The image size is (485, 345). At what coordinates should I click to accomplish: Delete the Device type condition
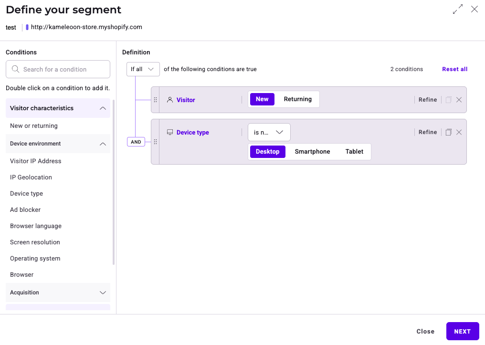459,132
